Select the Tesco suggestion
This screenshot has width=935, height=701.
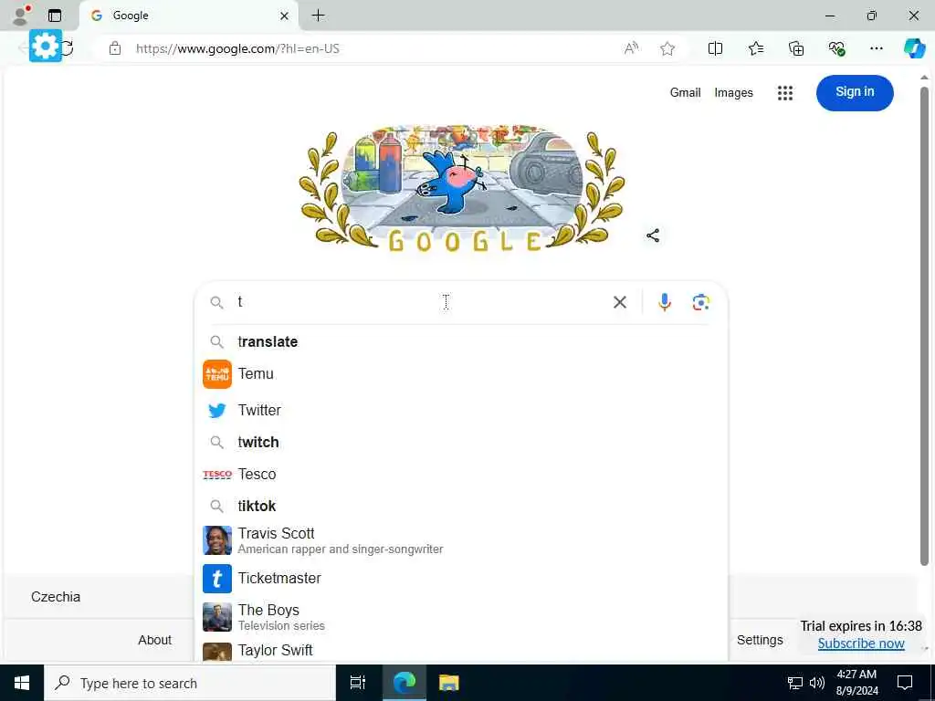[460, 474]
